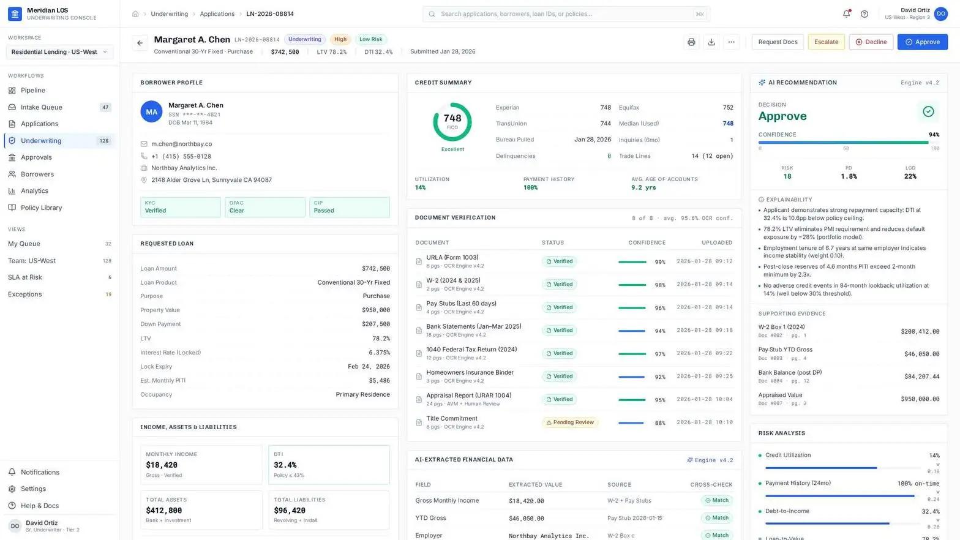Image resolution: width=960 pixels, height=540 pixels.
Task: Open Pipeline workflow
Action: [x=59, y=90]
